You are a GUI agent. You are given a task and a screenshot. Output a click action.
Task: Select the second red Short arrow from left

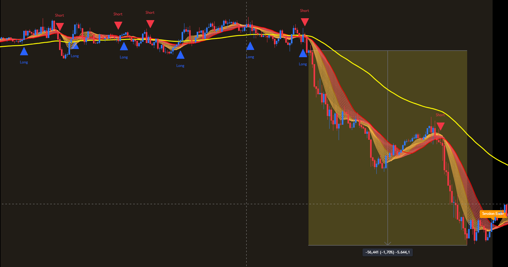pos(118,25)
